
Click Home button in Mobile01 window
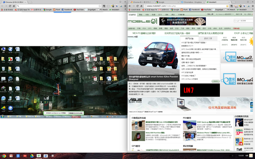click(x=142, y=6)
